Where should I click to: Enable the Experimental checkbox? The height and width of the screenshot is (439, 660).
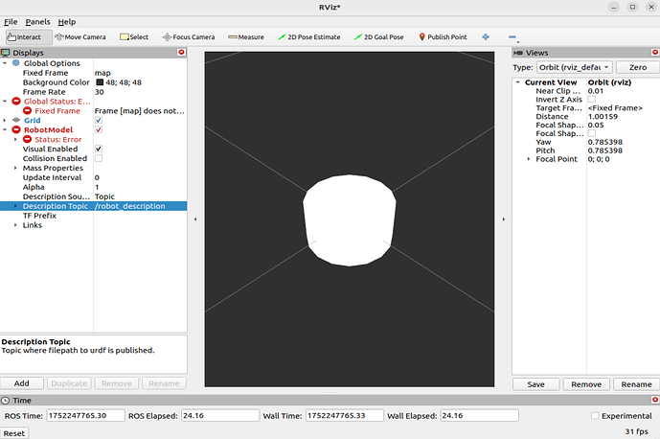[595, 416]
